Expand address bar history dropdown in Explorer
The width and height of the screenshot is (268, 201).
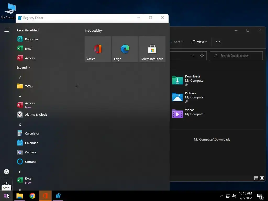tap(193, 55)
